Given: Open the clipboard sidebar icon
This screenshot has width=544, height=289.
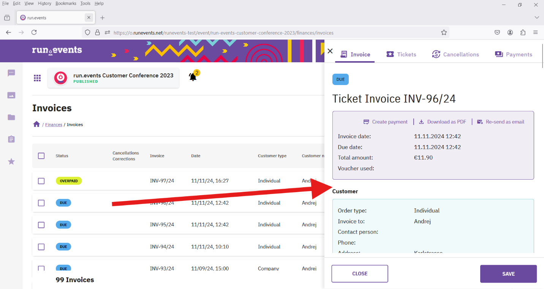Looking at the screenshot, I should pyautogui.click(x=11, y=139).
